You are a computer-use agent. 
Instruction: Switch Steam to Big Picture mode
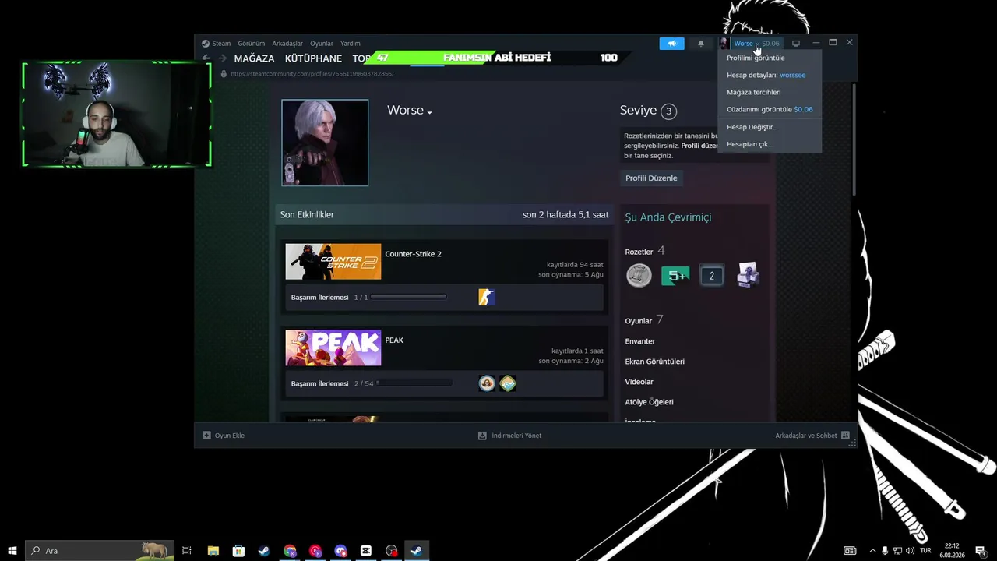click(795, 44)
